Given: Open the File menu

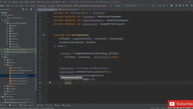Looking at the screenshot, I should point(1,2).
